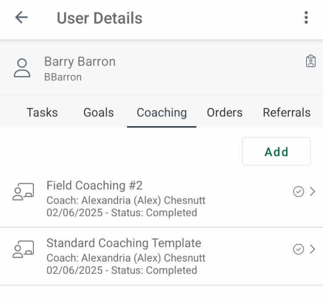Tap the Standard Coaching Template session icon

[23, 249]
